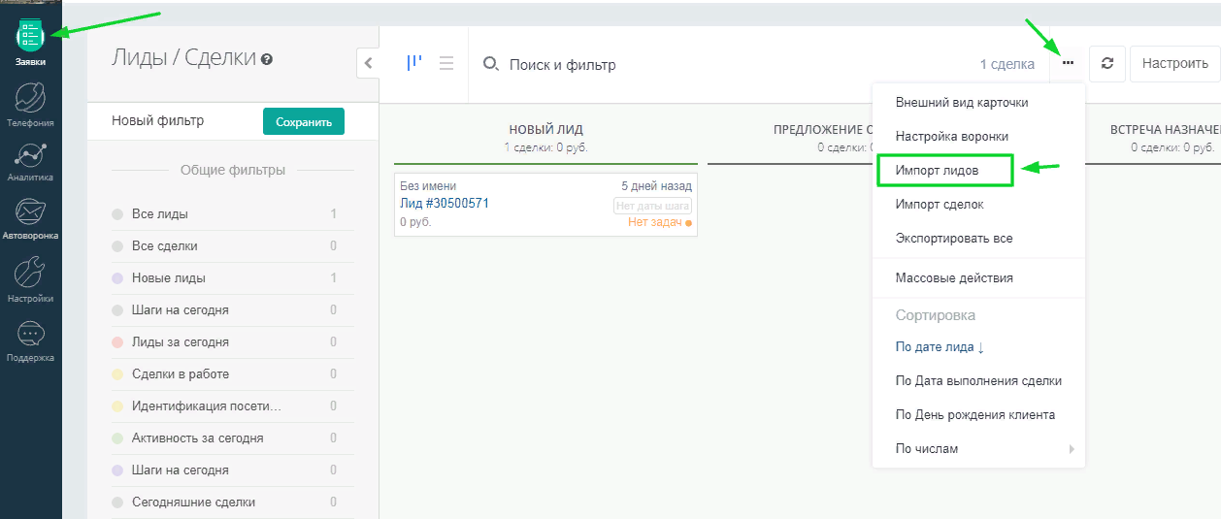Collapse the filter panel with chevron
This screenshot has width=1221, height=519.
(x=368, y=63)
